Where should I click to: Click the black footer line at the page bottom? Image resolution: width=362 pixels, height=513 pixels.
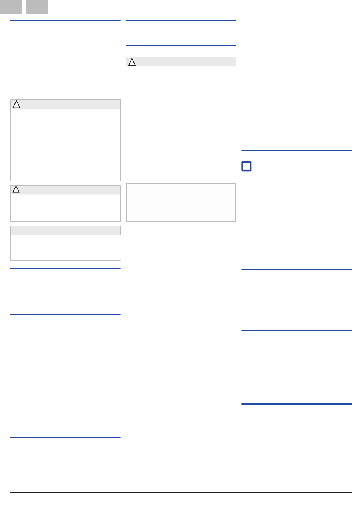tap(181, 492)
